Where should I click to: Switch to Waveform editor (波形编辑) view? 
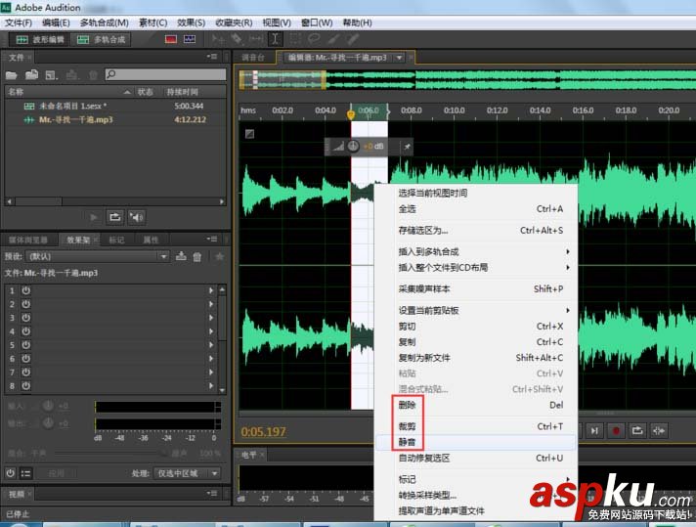coord(39,39)
